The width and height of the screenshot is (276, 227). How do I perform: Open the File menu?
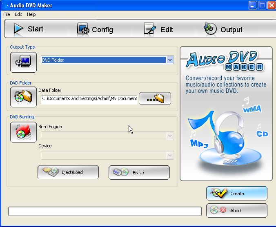(7, 14)
